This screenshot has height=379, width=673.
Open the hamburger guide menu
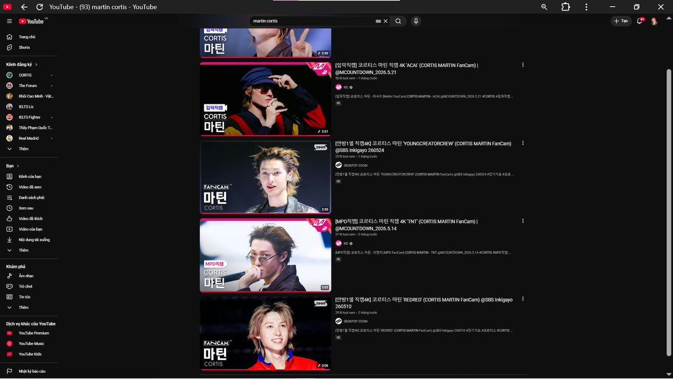pos(9,21)
